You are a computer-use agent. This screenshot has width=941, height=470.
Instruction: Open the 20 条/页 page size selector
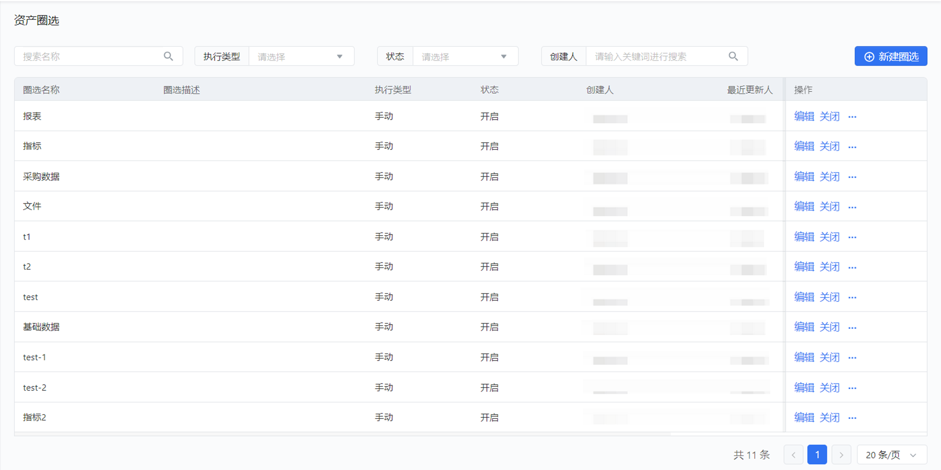(891, 455)
